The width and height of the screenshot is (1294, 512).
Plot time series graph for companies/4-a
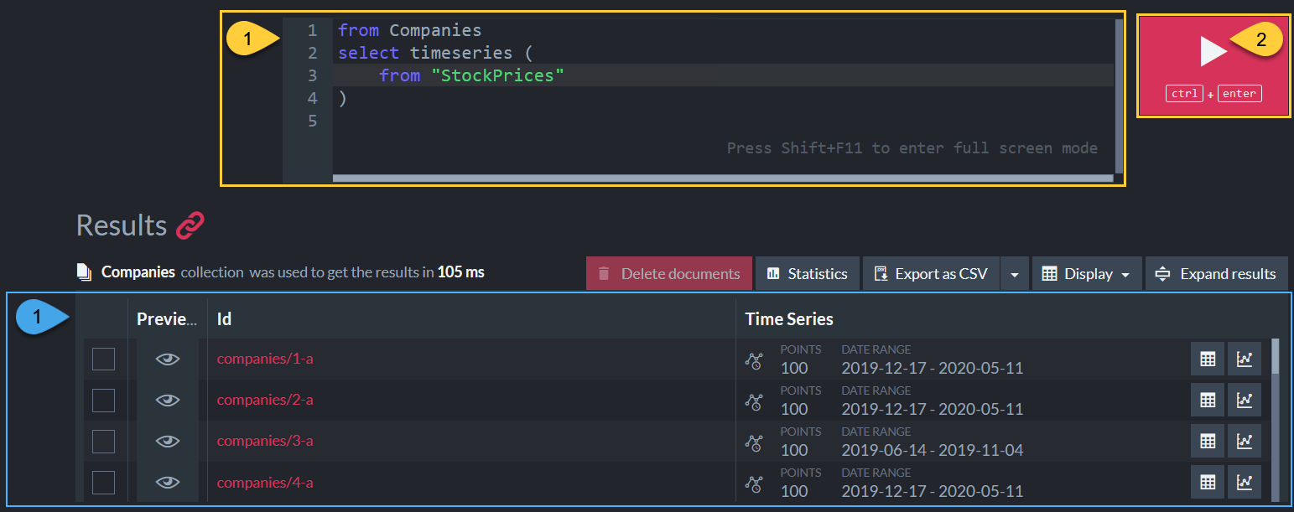pyautogui.click(x=1245, y=483)
